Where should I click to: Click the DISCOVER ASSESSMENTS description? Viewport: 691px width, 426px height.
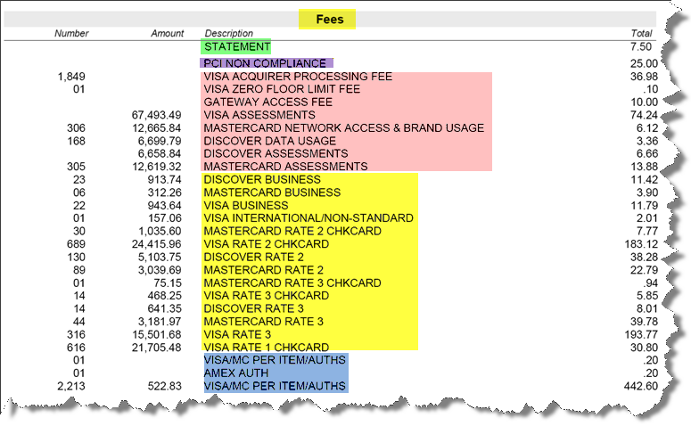pos(276,154)
